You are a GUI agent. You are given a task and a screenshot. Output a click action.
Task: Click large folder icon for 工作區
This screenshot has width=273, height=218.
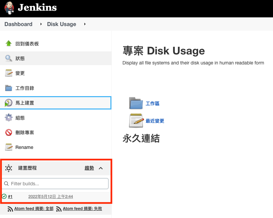pyautogui.click(x=136, y=103)
